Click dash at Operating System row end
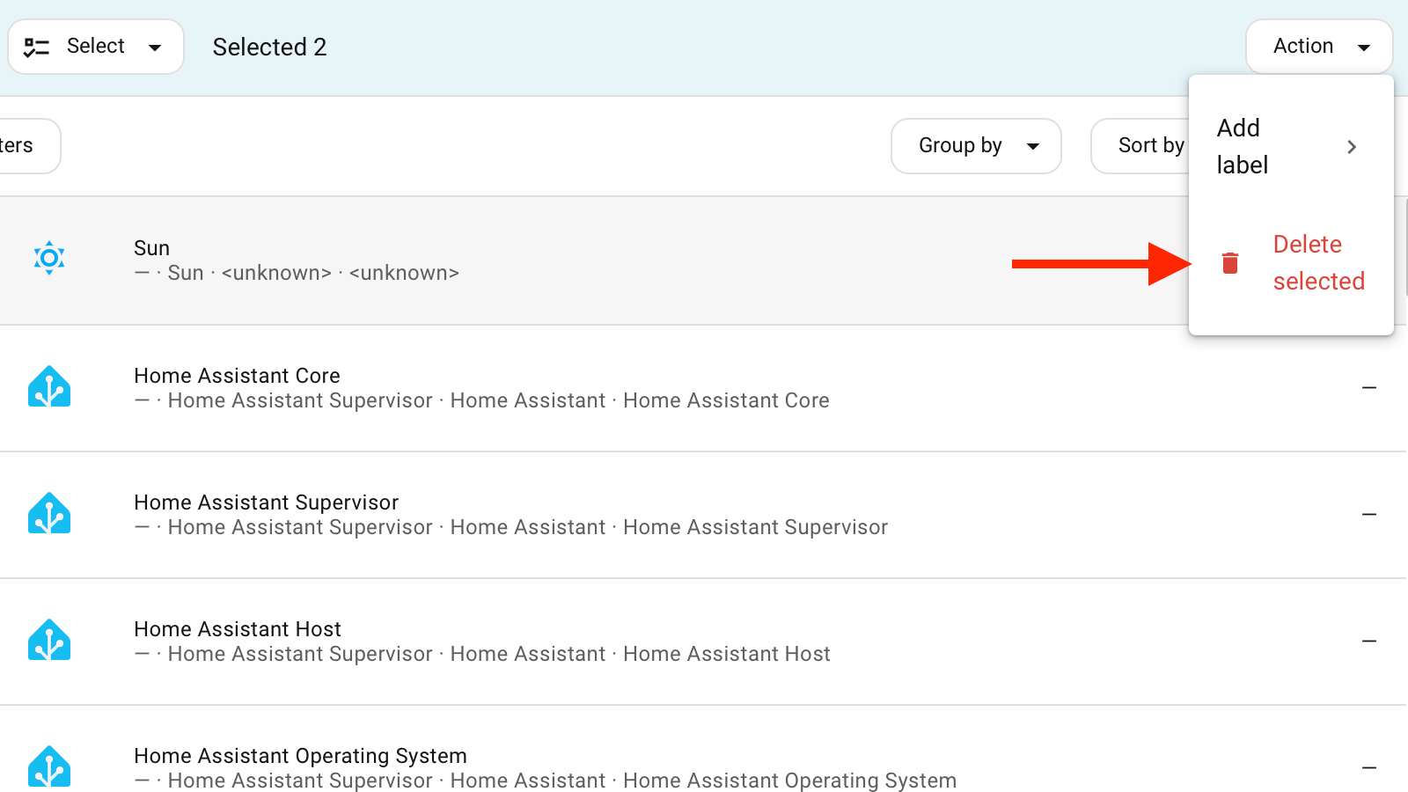The image size is (1408, 792). 1369,767
